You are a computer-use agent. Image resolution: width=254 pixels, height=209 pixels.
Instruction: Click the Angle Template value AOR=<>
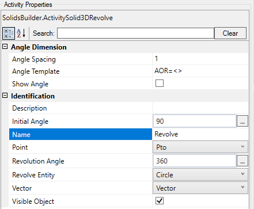[168, 71]
